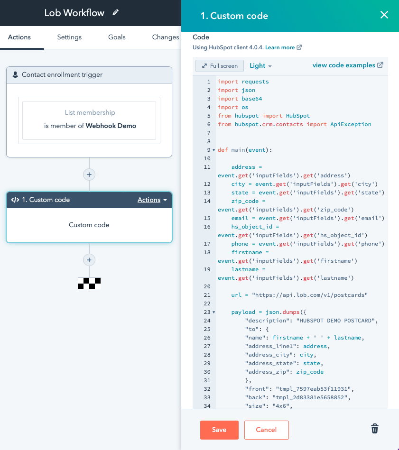
Task: Close the Custom code panel
Action: coord(384,15)
